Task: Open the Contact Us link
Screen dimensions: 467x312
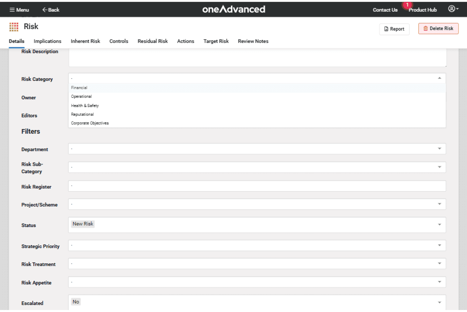Action: pos(385,10)
